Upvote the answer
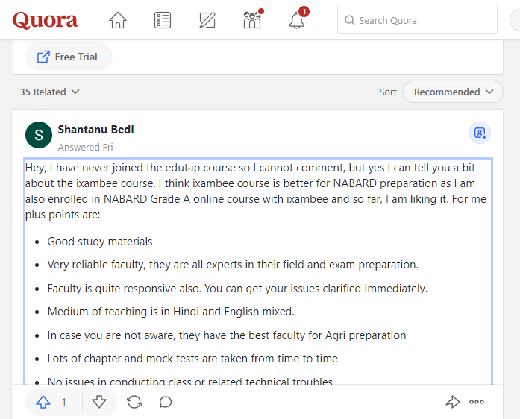 43,402
